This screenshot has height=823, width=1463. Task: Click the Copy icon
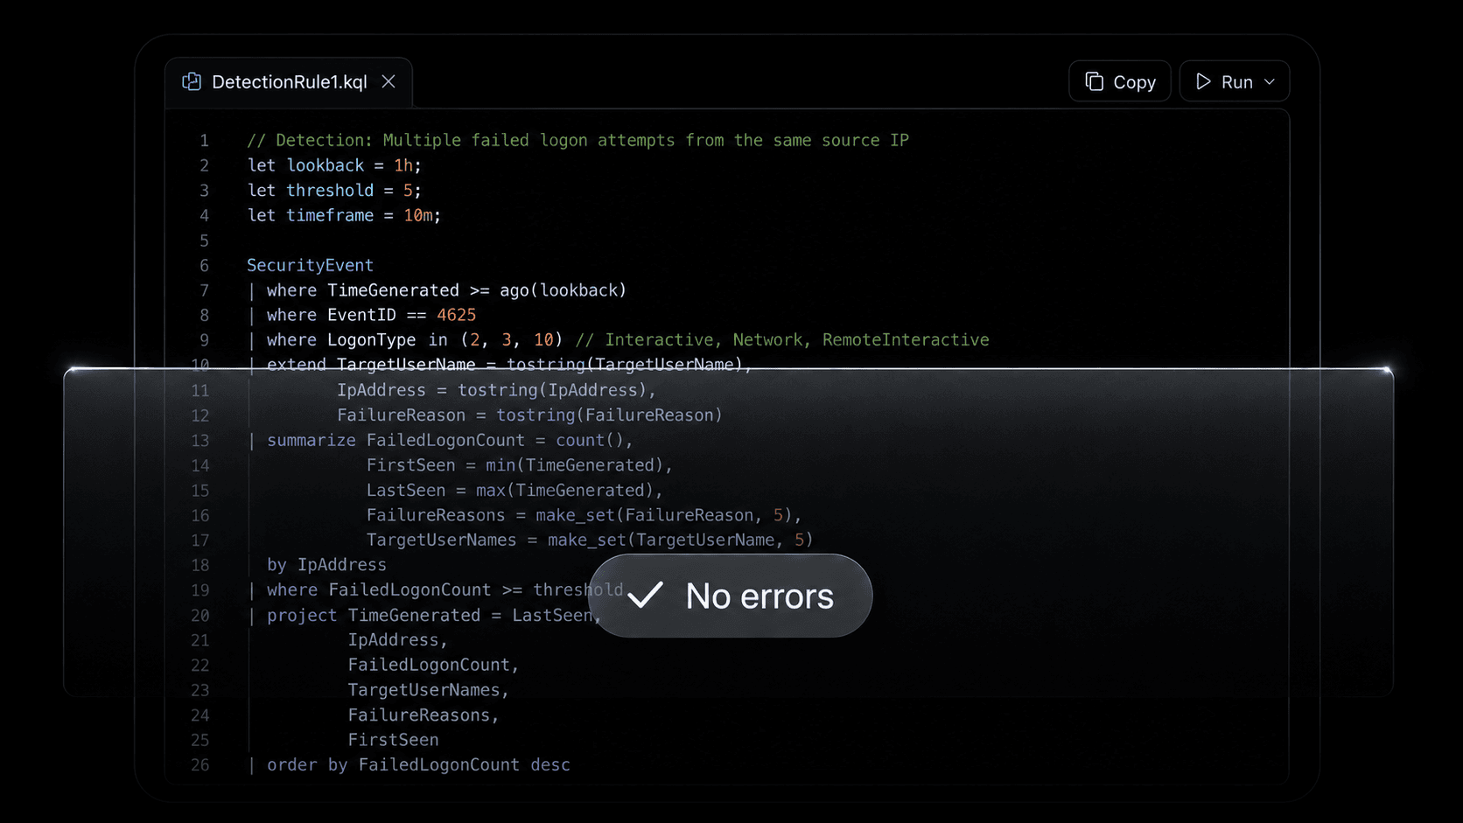coord(1094,81)
